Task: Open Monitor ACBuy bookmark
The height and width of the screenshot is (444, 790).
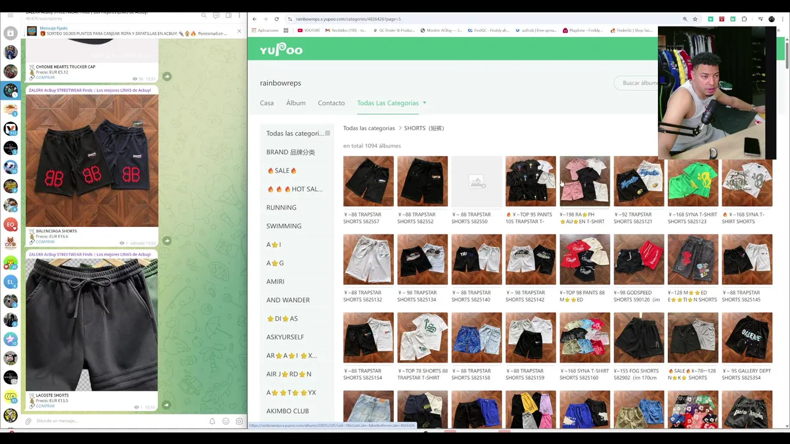Action: 441,30
